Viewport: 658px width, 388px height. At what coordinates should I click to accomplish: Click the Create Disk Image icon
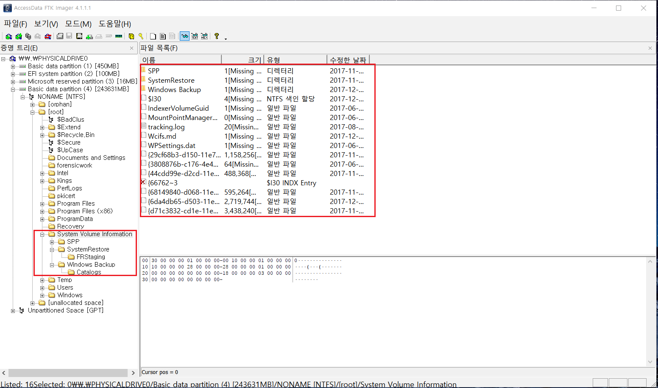point(60,36)
